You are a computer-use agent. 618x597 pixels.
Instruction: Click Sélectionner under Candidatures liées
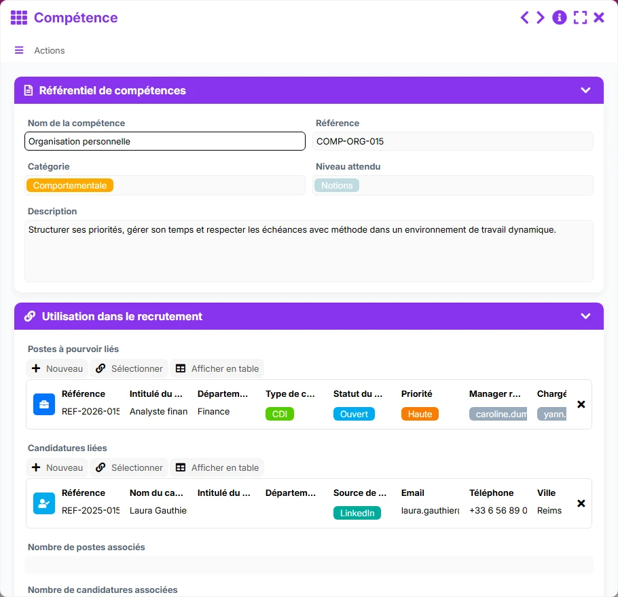(129, 467)
